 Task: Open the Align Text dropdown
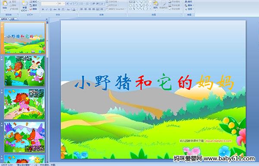112,5
